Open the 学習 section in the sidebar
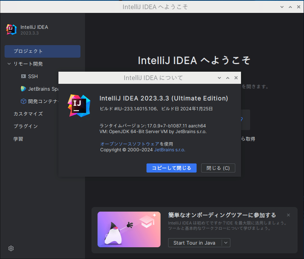 click(18, 139)
